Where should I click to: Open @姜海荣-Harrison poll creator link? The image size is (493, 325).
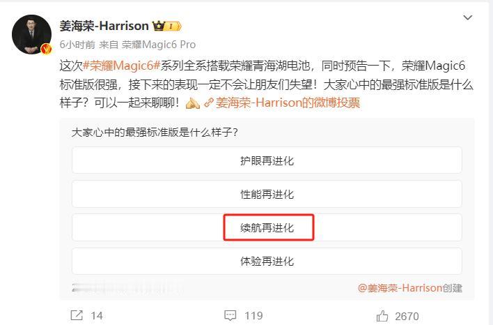point(400,287)
